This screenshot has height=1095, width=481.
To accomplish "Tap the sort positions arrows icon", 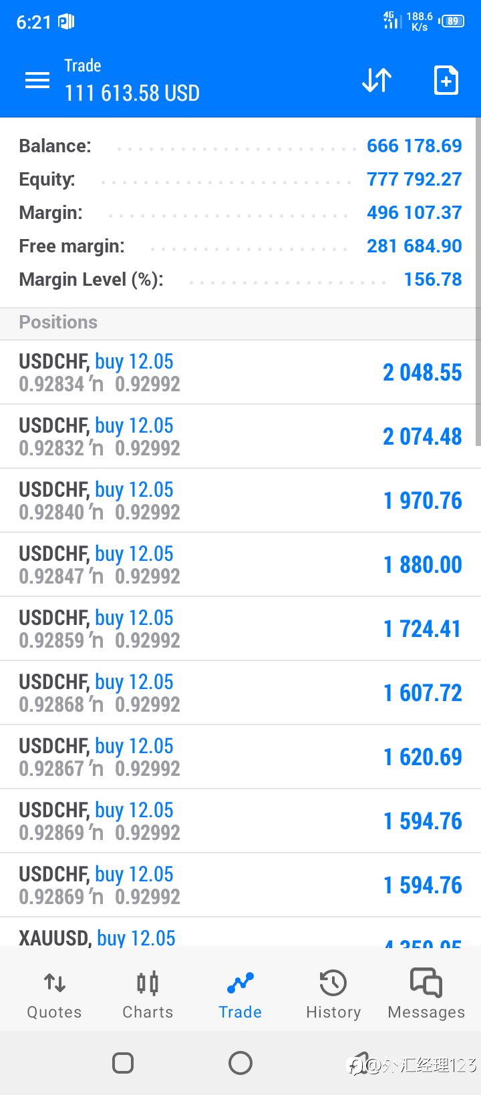I will coord(377,81).
